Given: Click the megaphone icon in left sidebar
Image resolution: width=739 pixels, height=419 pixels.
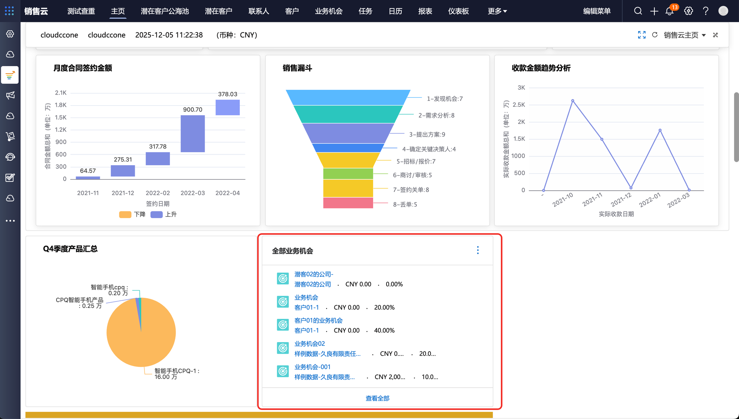Looking at the screenshot, I should [x=10, y=95].
